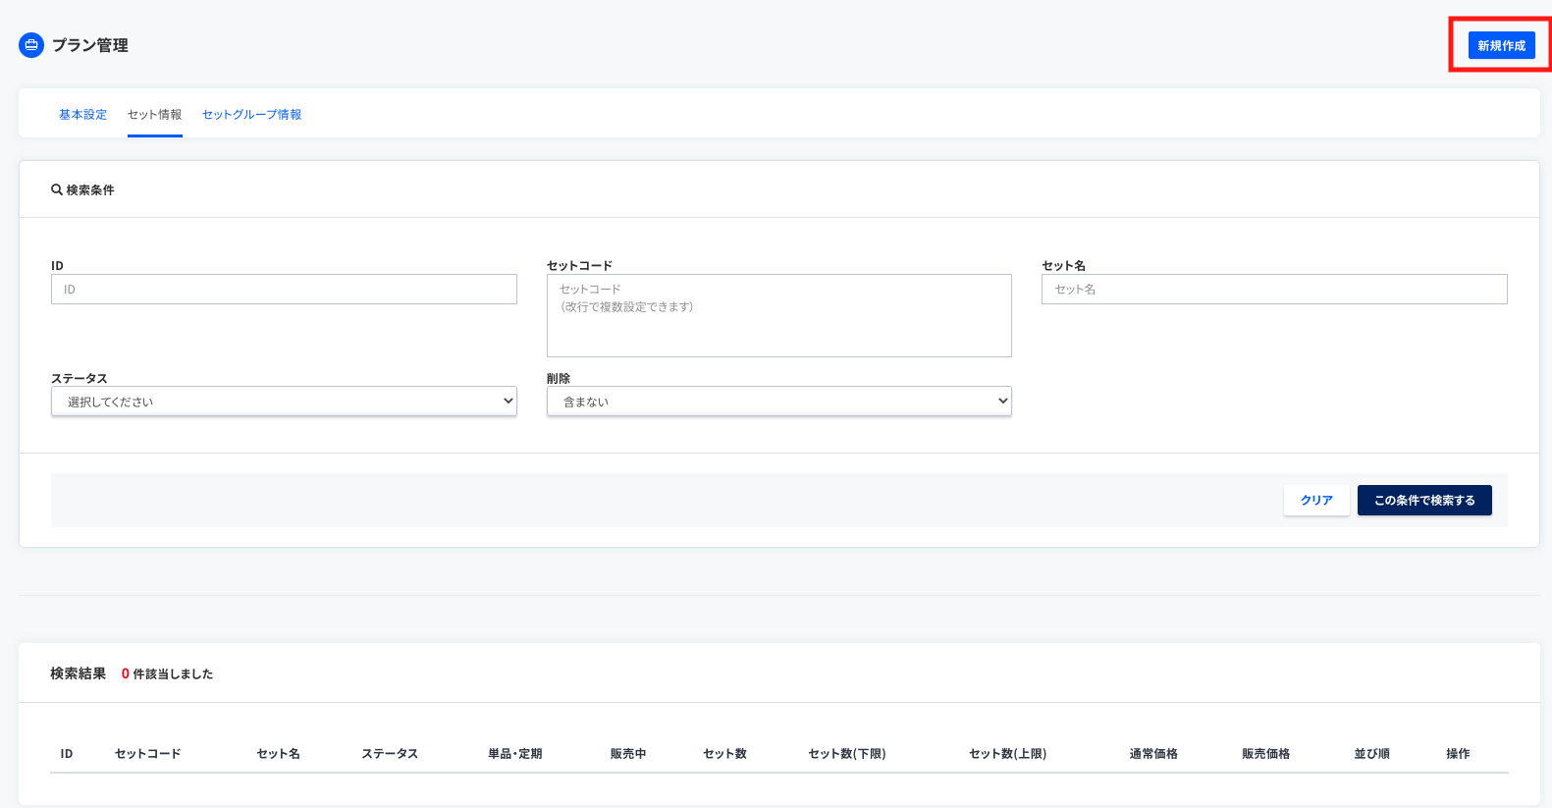
Task: Click into the セットコード textarea
Action: coord(778,315)
